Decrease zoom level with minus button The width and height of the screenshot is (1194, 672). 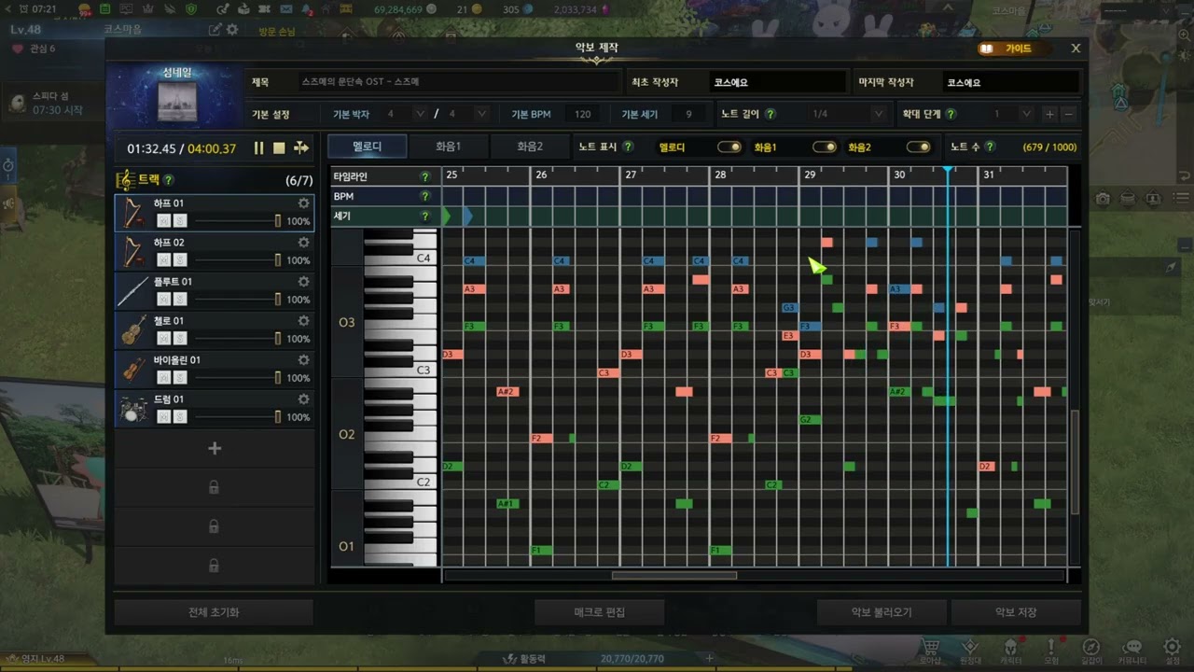pos(1069,114)
